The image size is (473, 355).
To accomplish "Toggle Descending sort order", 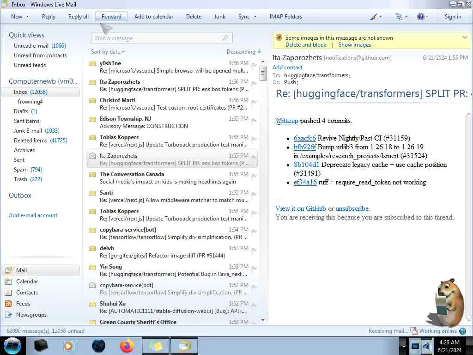I will 244,52.
